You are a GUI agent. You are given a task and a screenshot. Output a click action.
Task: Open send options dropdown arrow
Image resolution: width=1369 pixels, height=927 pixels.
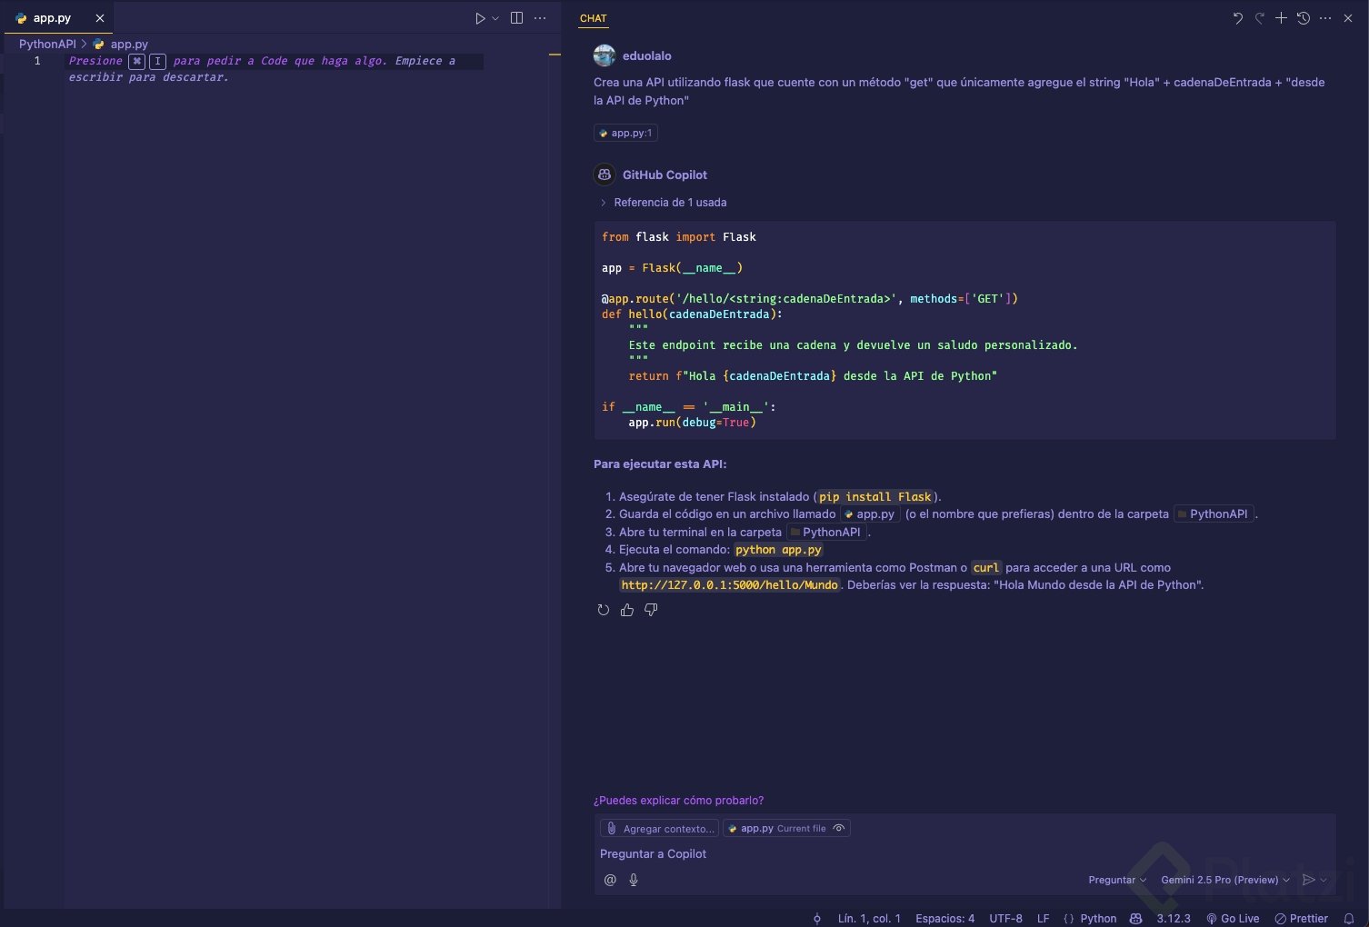[1324, 880]
